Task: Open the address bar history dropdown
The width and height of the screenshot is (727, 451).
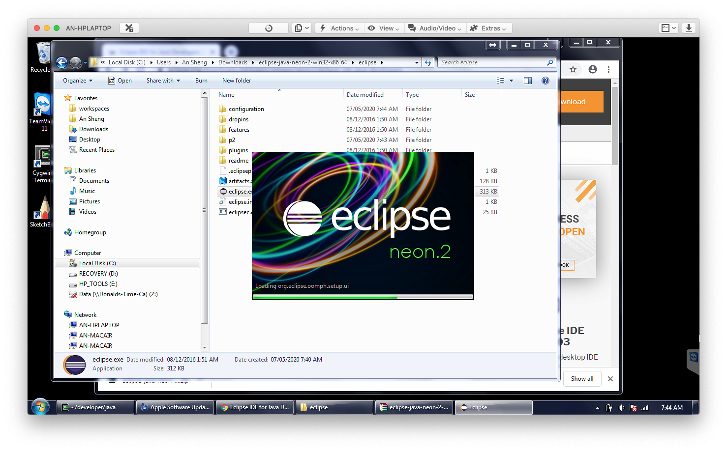Action: point(417,63)
